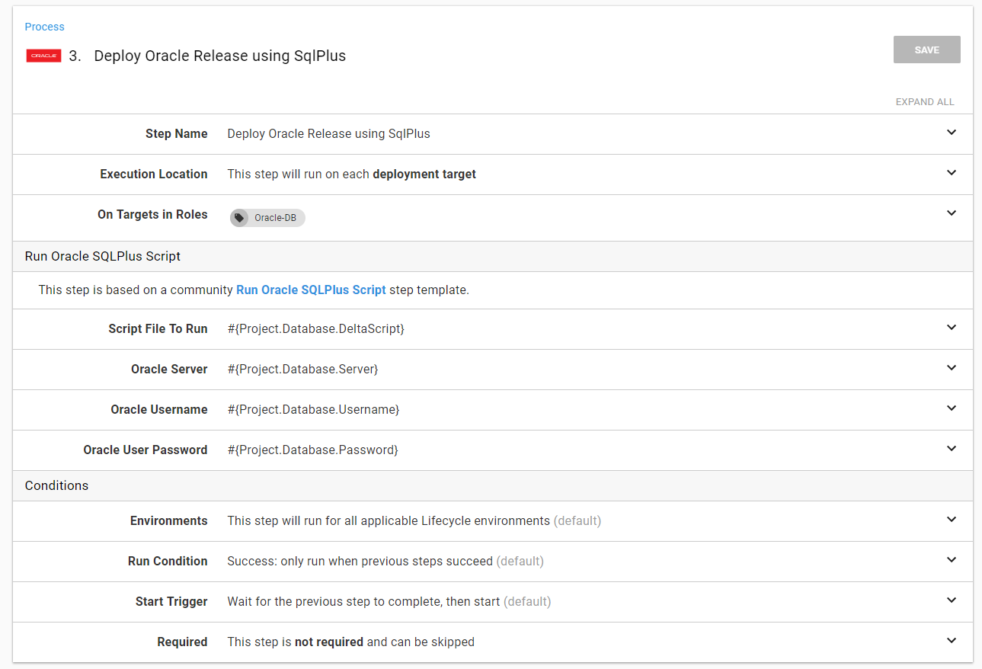
Task: Expand the Execution Location row
Action: click(x=951, y=173)
